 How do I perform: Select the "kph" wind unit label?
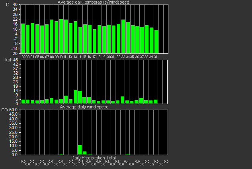click(x=9, y=60)
